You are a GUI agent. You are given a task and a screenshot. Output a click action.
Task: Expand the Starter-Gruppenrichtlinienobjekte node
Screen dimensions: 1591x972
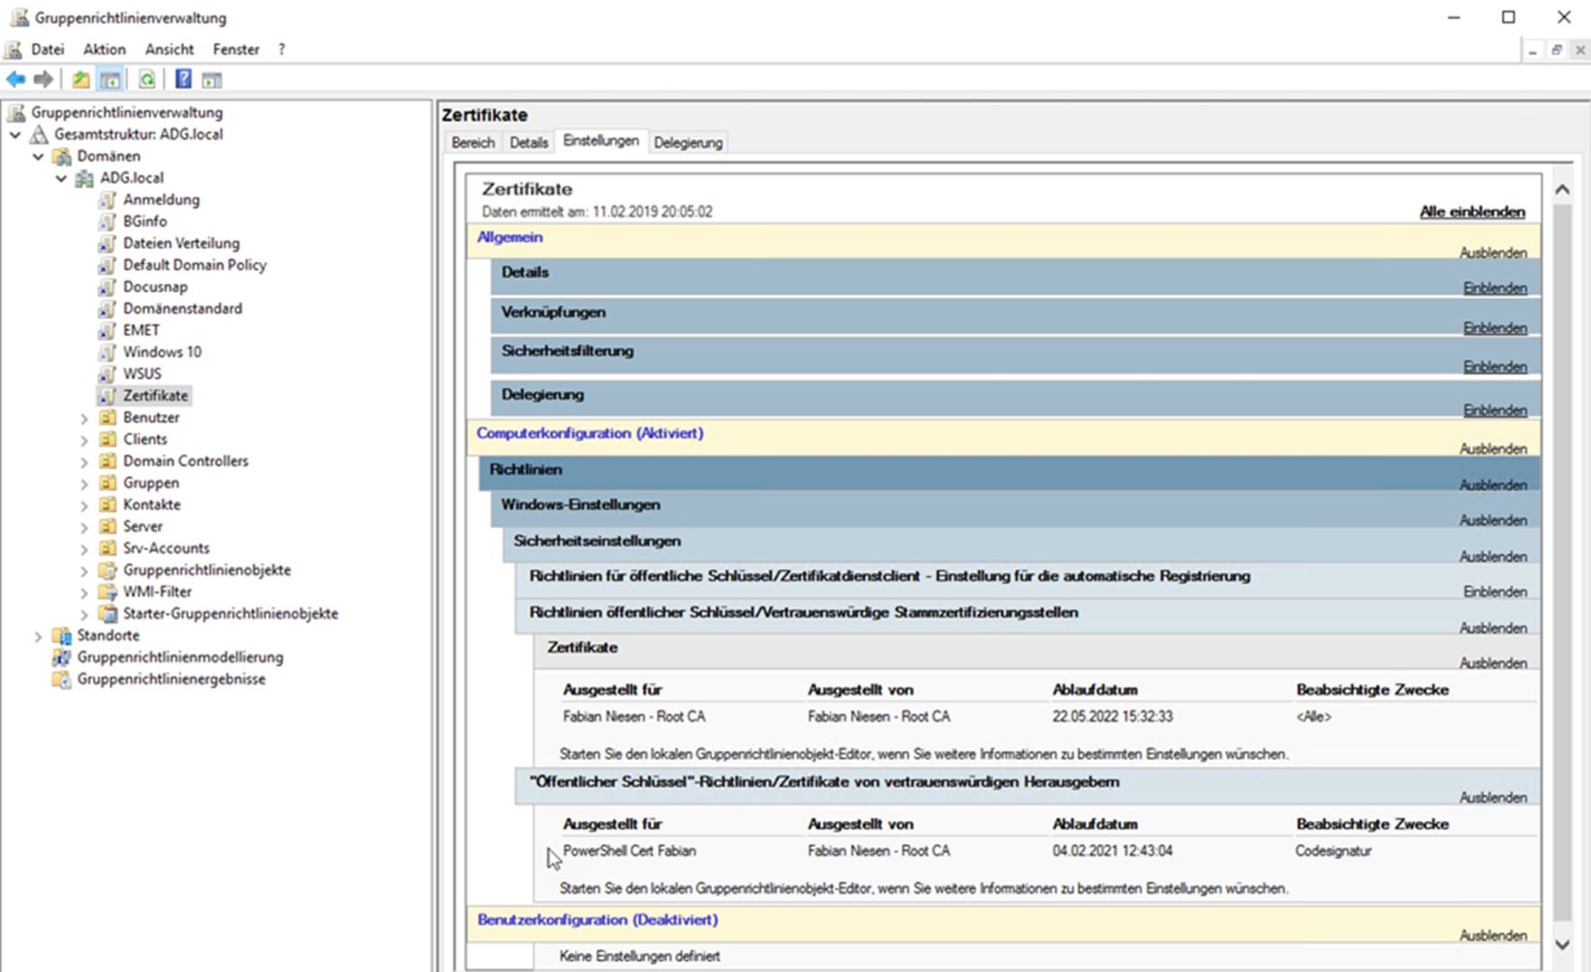[84, 615]
